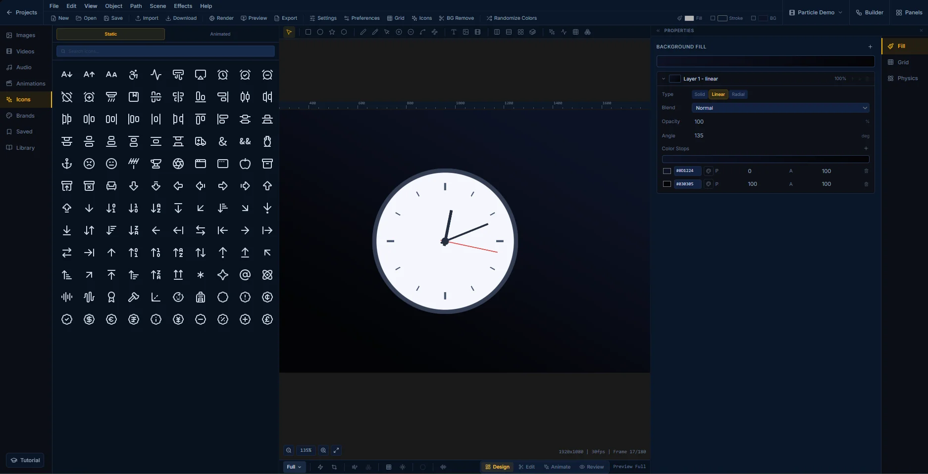
Task: Add a new color stop
Action: pyautogui.click(x=866, y=148)
